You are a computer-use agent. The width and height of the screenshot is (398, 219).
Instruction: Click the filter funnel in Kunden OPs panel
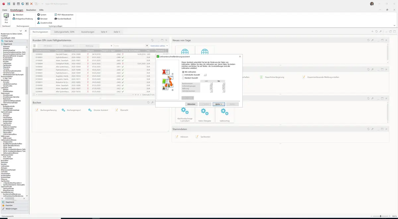click(147, 46)
